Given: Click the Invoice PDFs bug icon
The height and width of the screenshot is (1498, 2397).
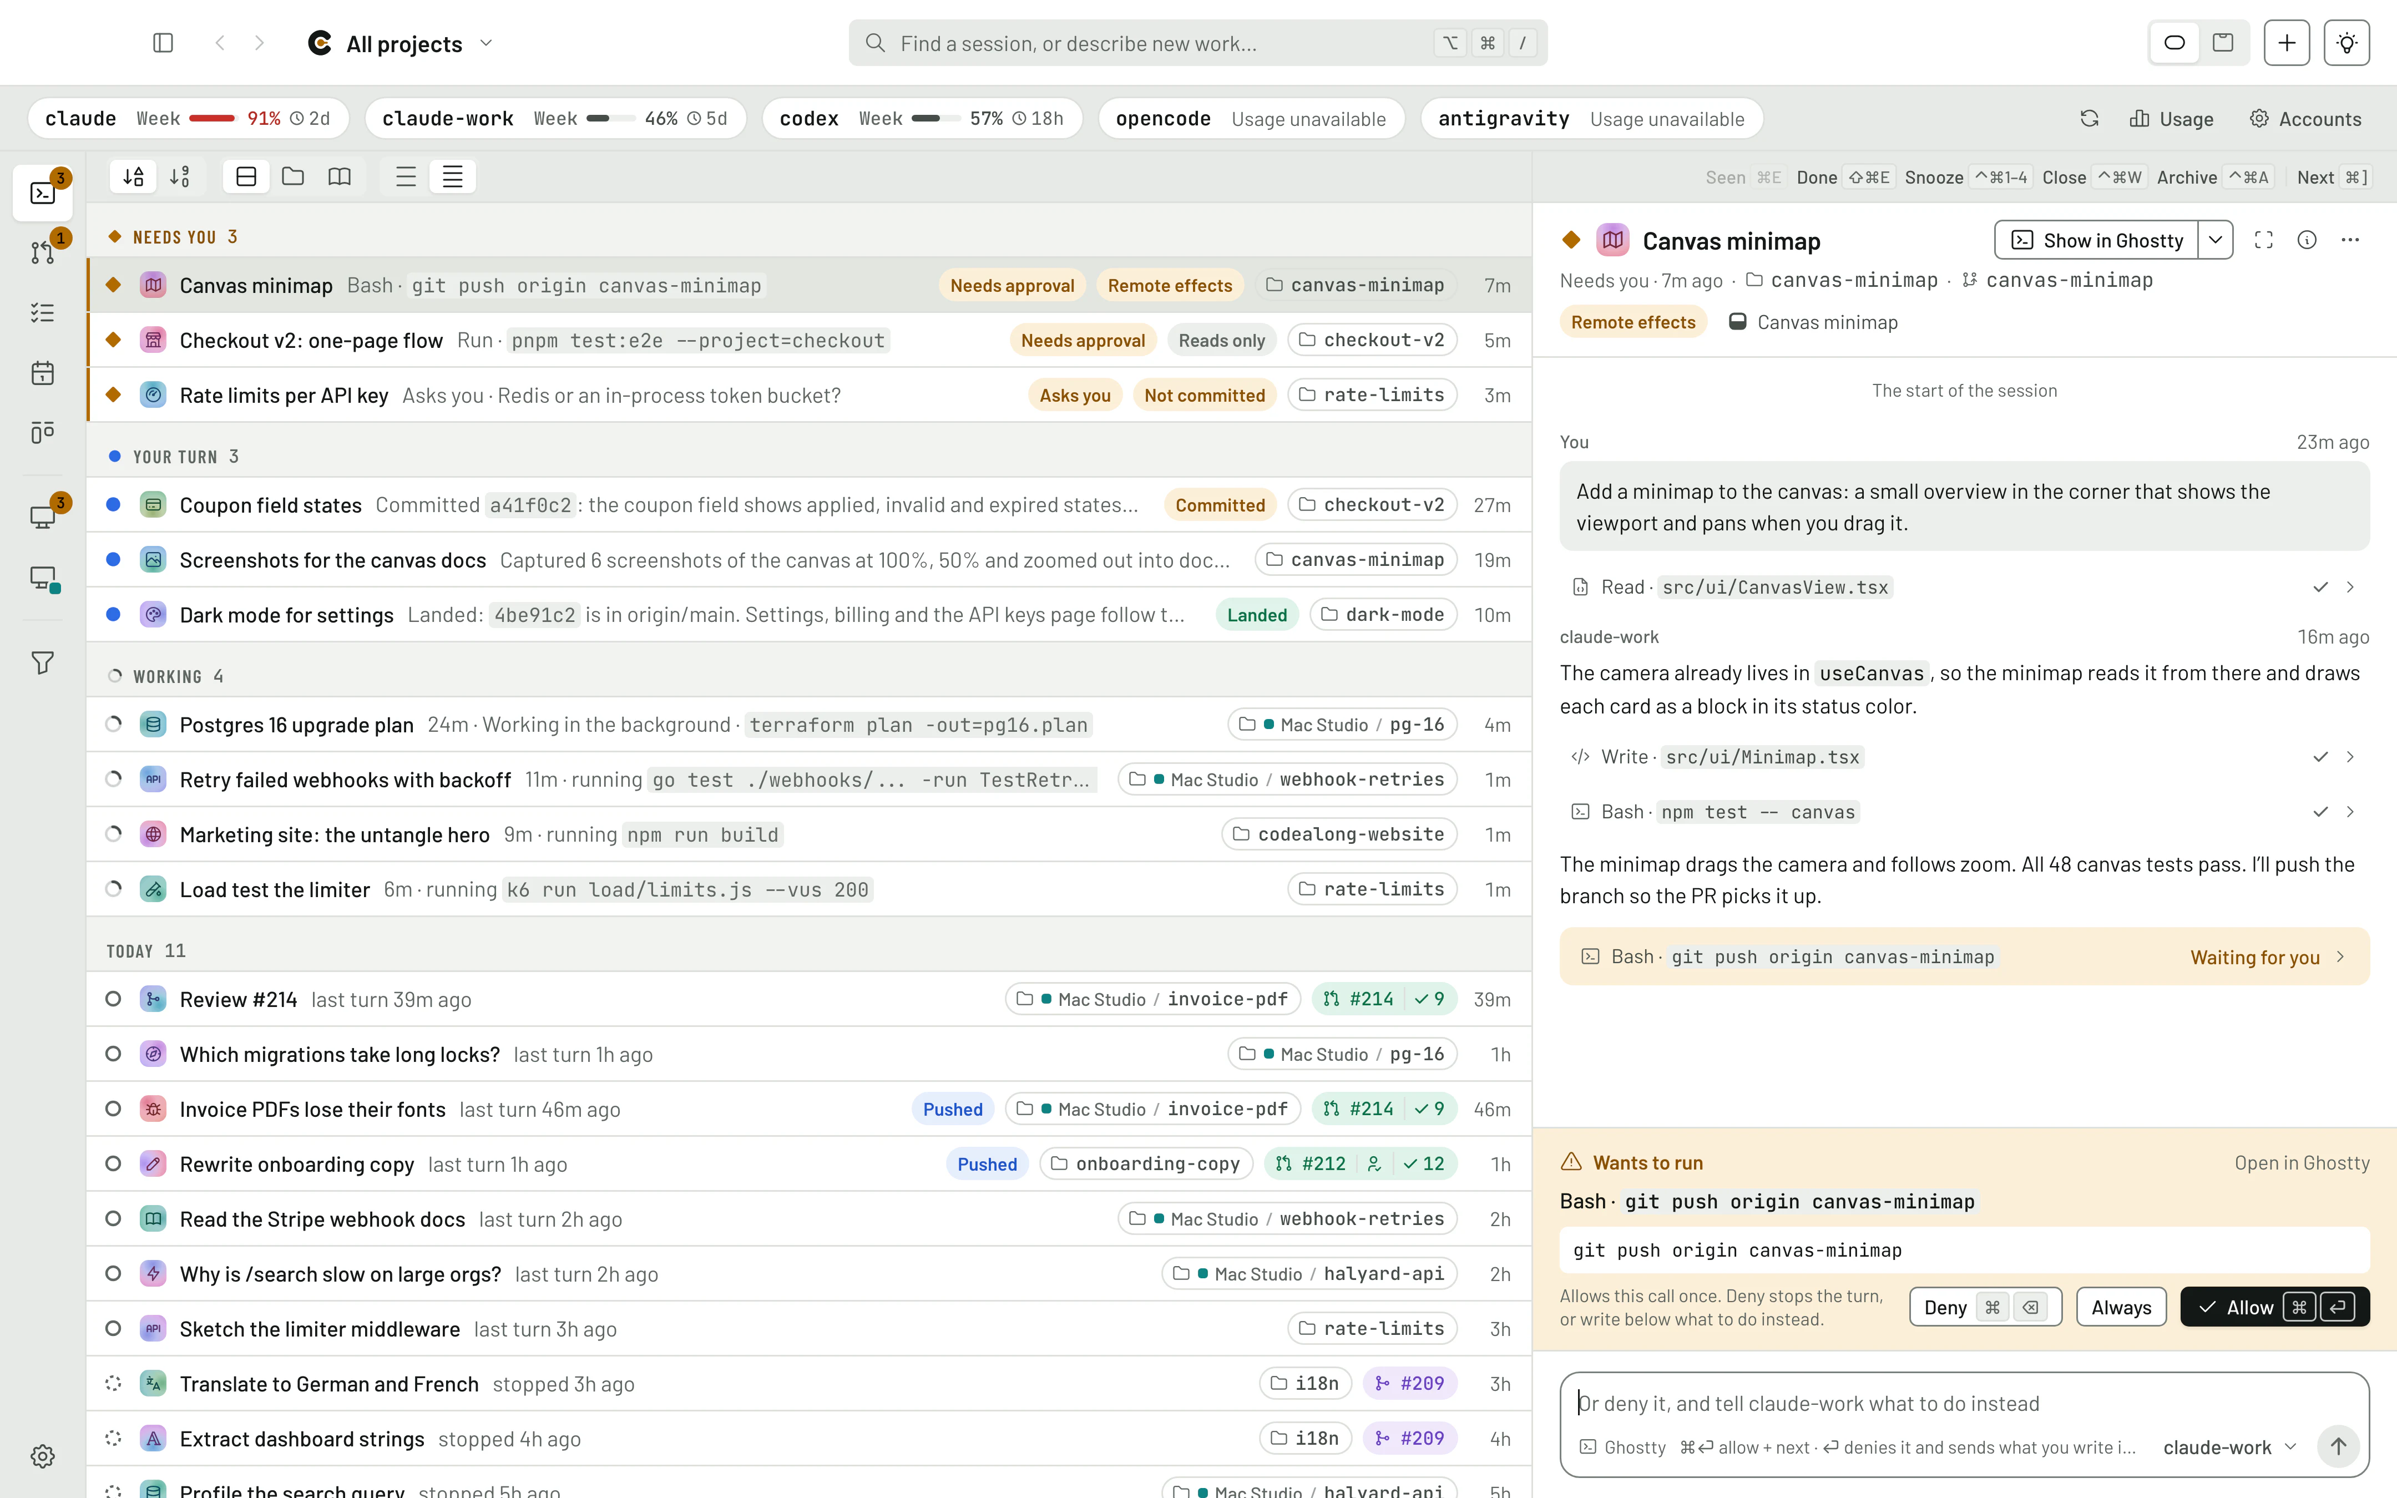Looking at the screenshot, I should click(x=154, y=1109).
